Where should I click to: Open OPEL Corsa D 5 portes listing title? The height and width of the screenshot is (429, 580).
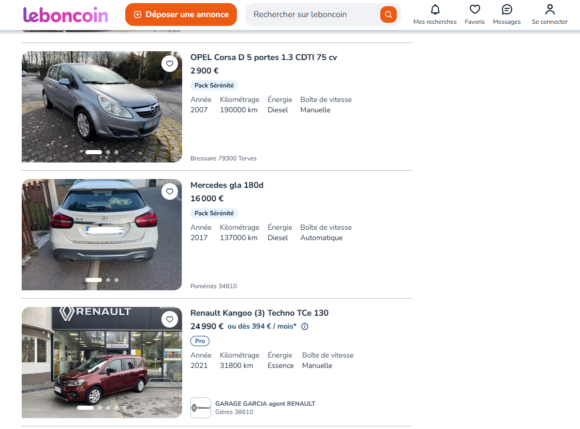(x=263, y=57)
